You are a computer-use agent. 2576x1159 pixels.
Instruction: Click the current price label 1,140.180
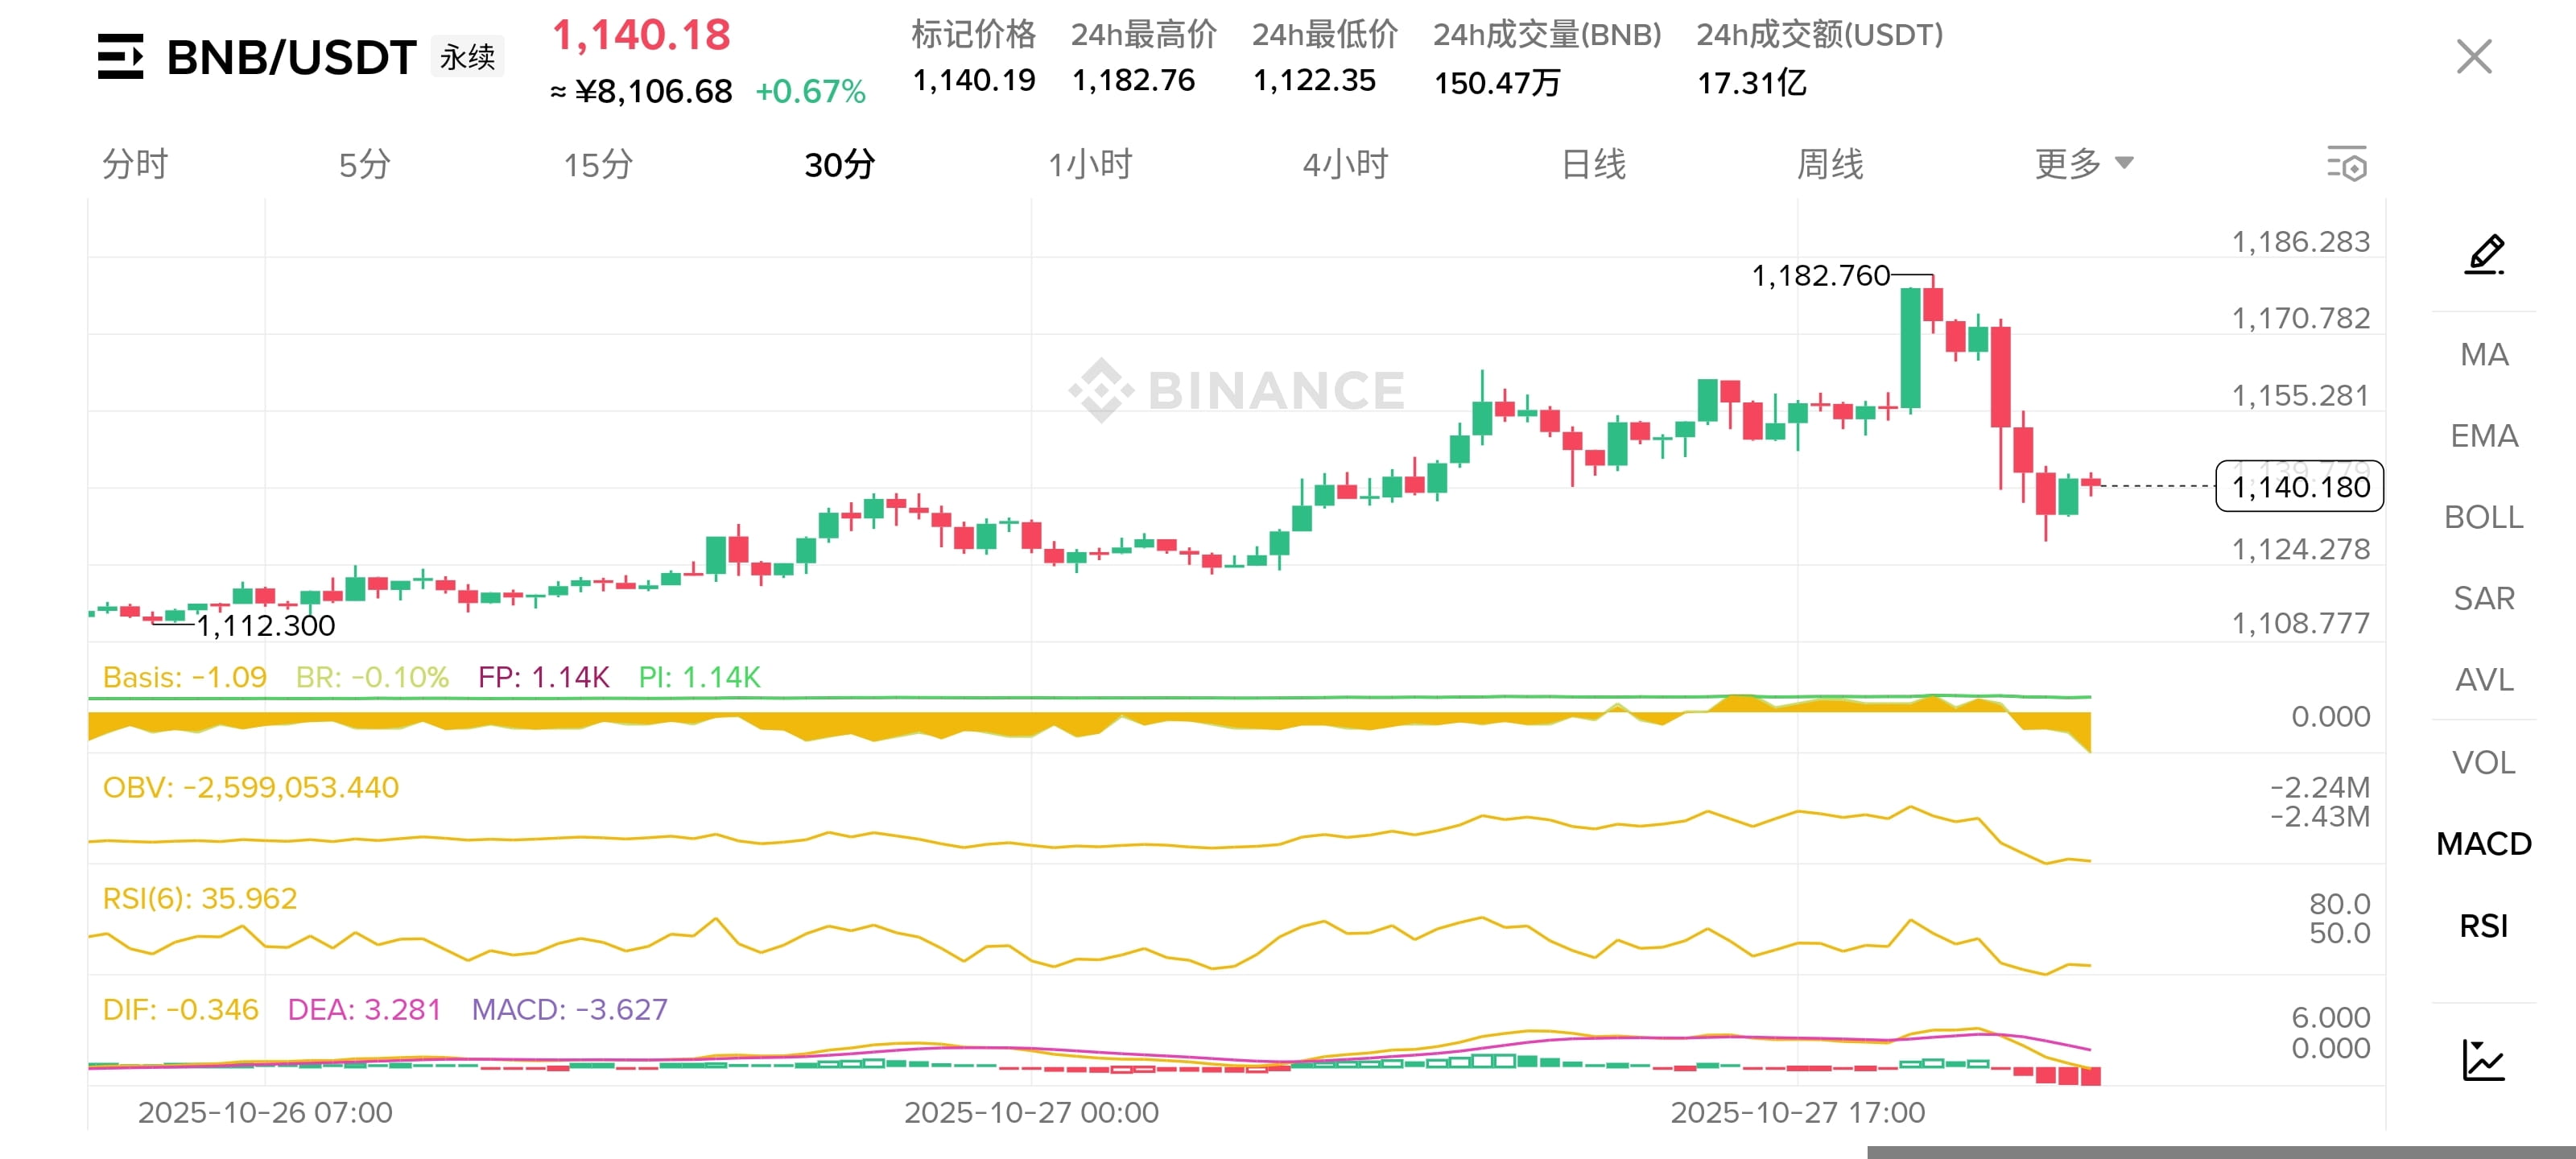[x=2299, y=487]
